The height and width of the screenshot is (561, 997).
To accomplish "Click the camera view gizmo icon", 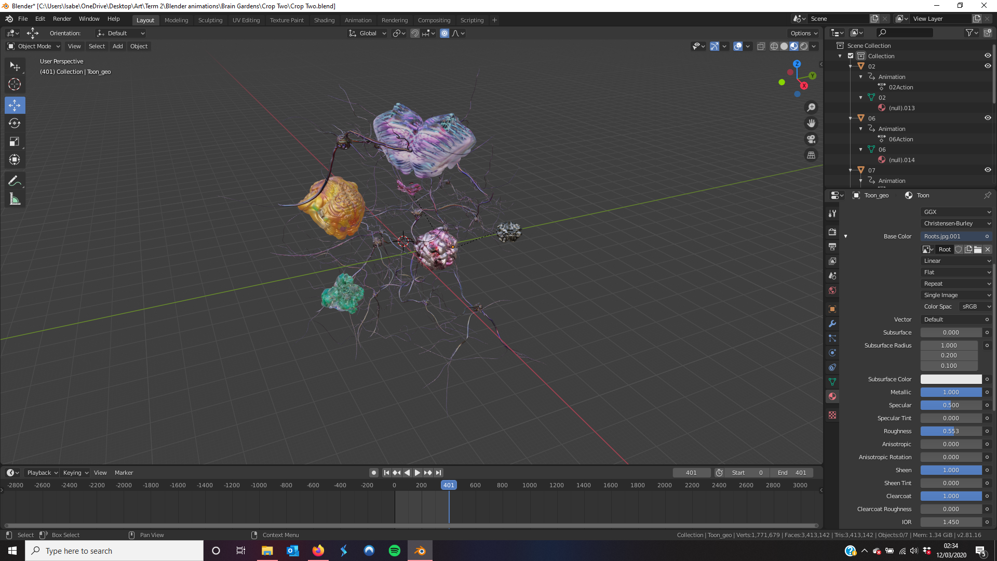I will pyautogui.click(x=811, y=139).
